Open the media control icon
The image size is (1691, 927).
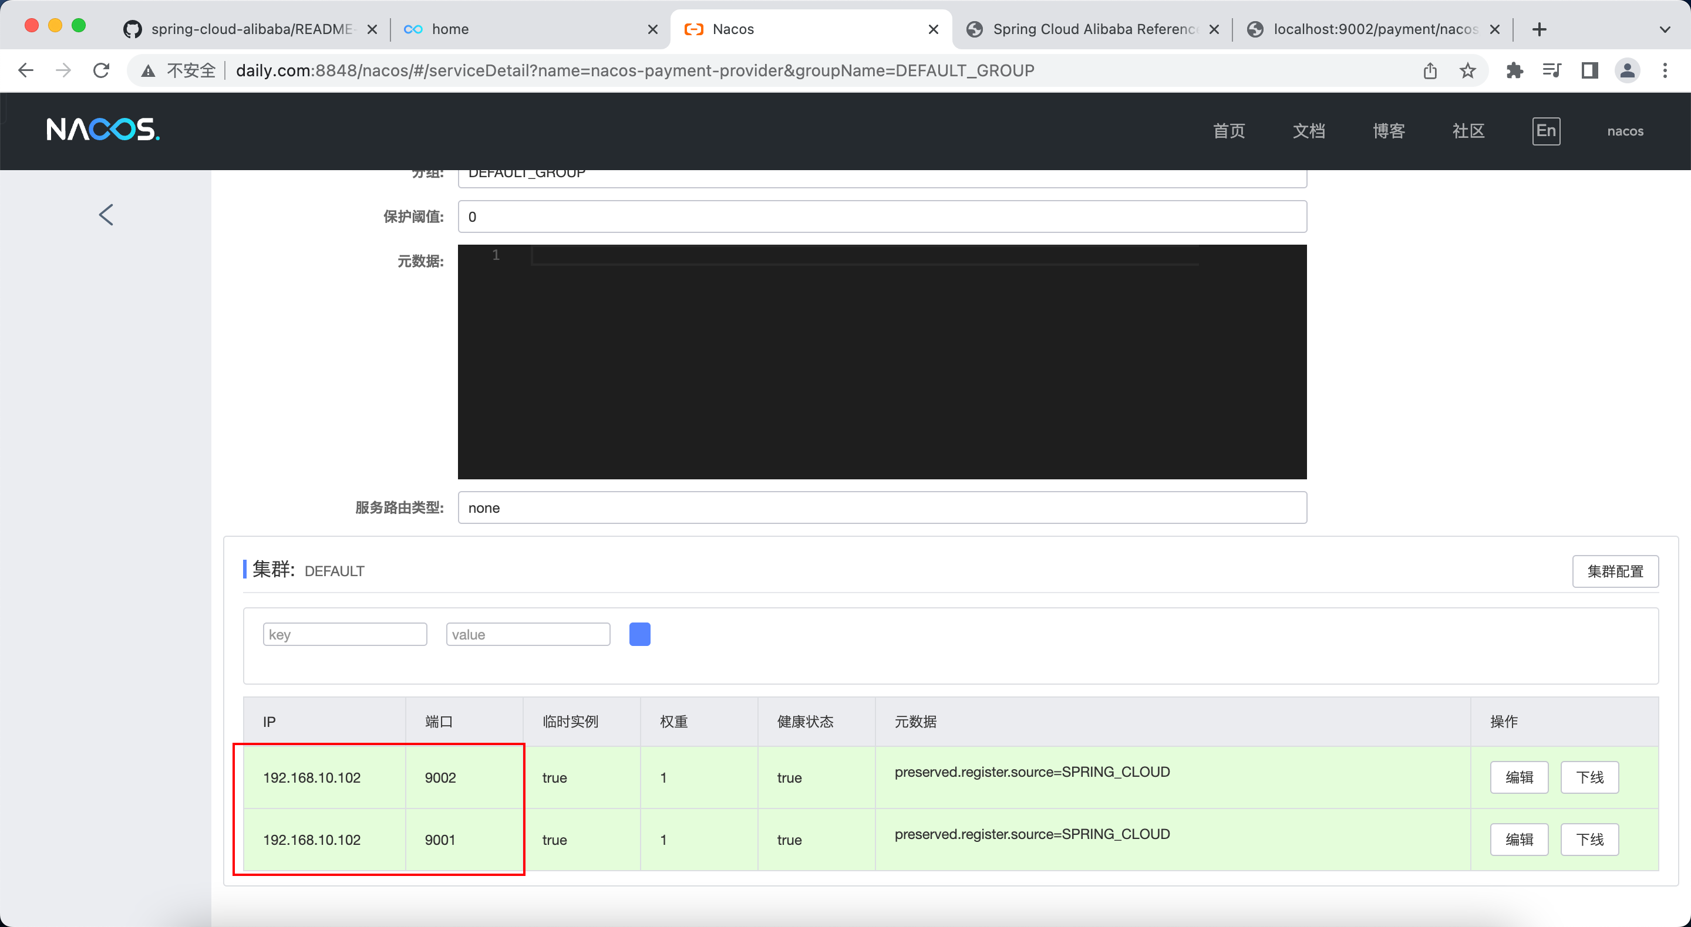(x=1552, y=70)
